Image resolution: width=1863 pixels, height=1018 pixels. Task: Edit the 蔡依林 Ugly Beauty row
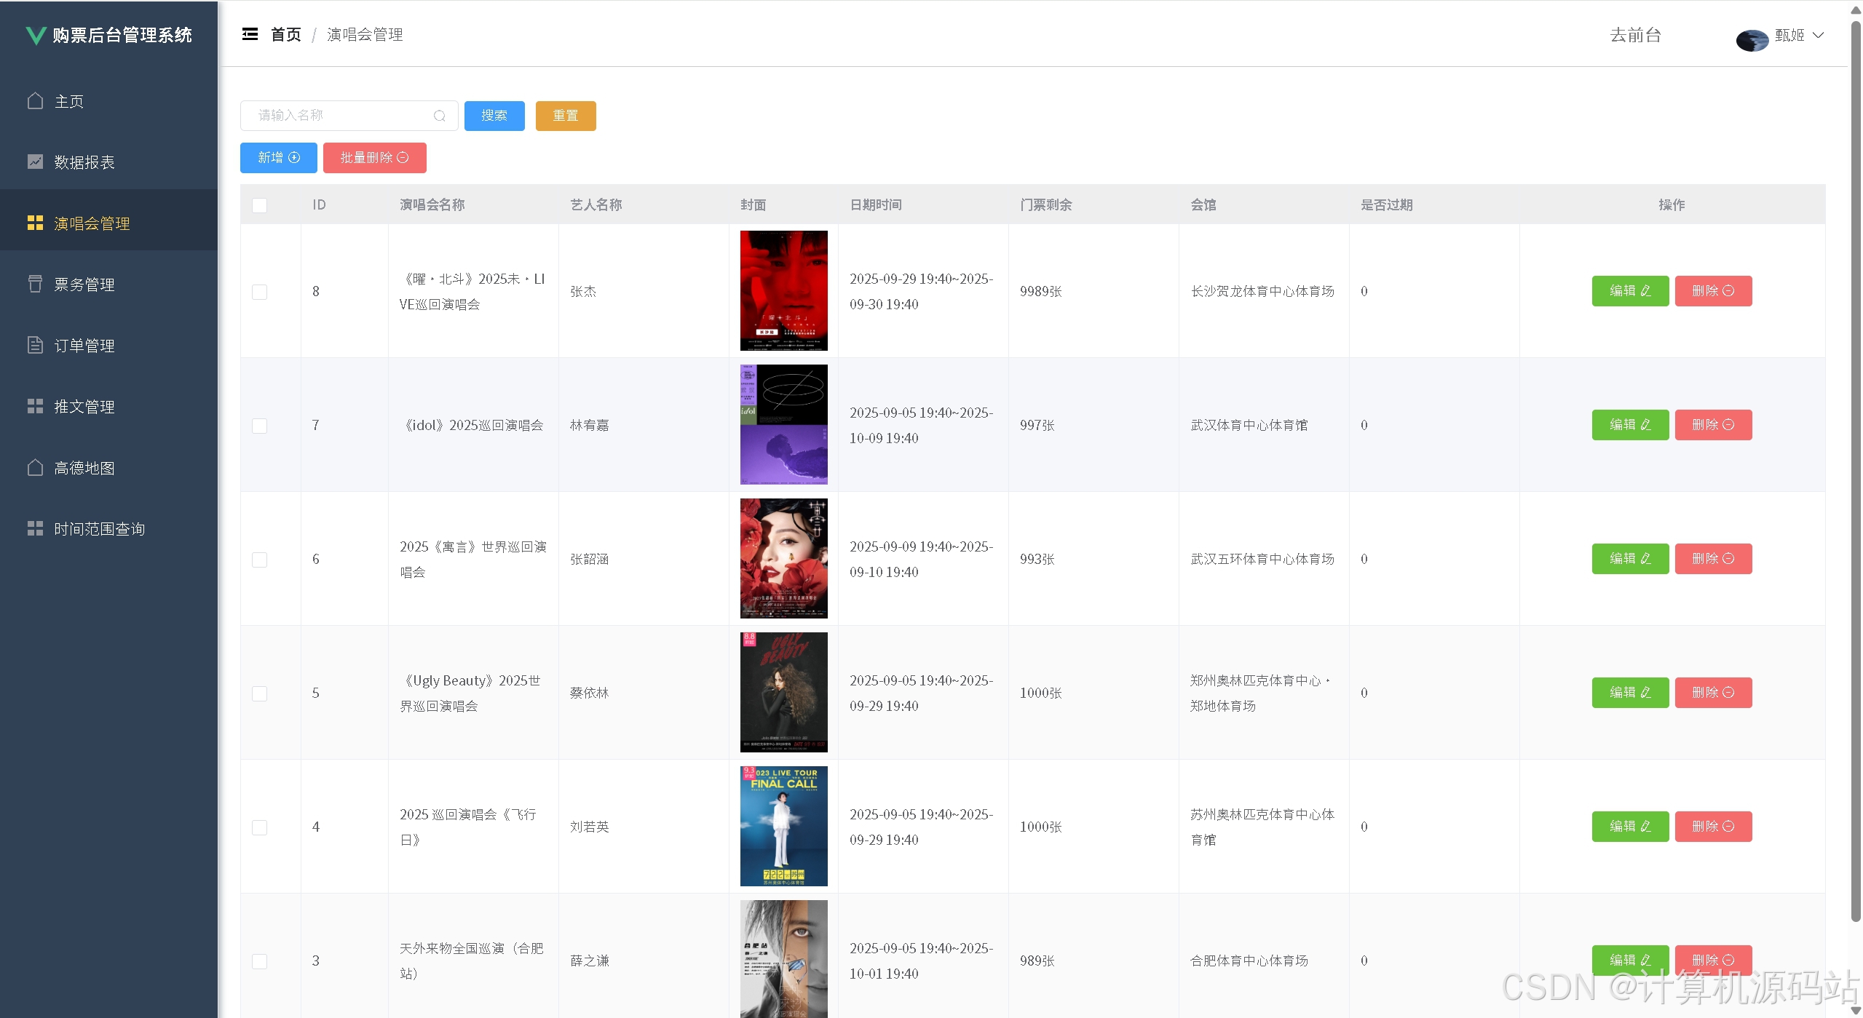(1630, 693)
